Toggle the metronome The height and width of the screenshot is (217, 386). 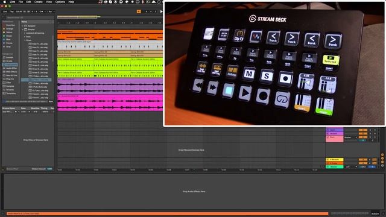pos(41,11)
